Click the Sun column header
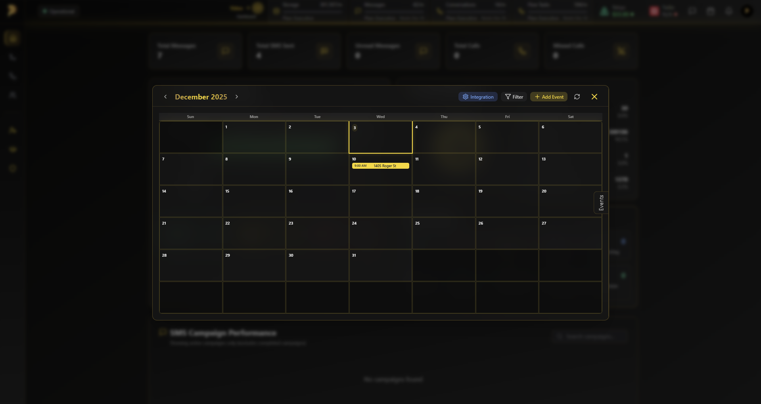Image resolution: width=761 pixels, height=404 pixels. (191, 117)
